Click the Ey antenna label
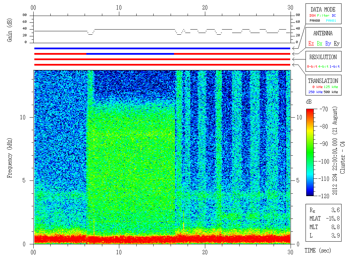Screen dimensions: 348x261 click(x=337, y=43)
